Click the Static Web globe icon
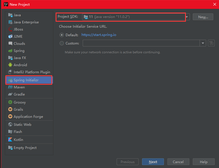 point(10,124)
